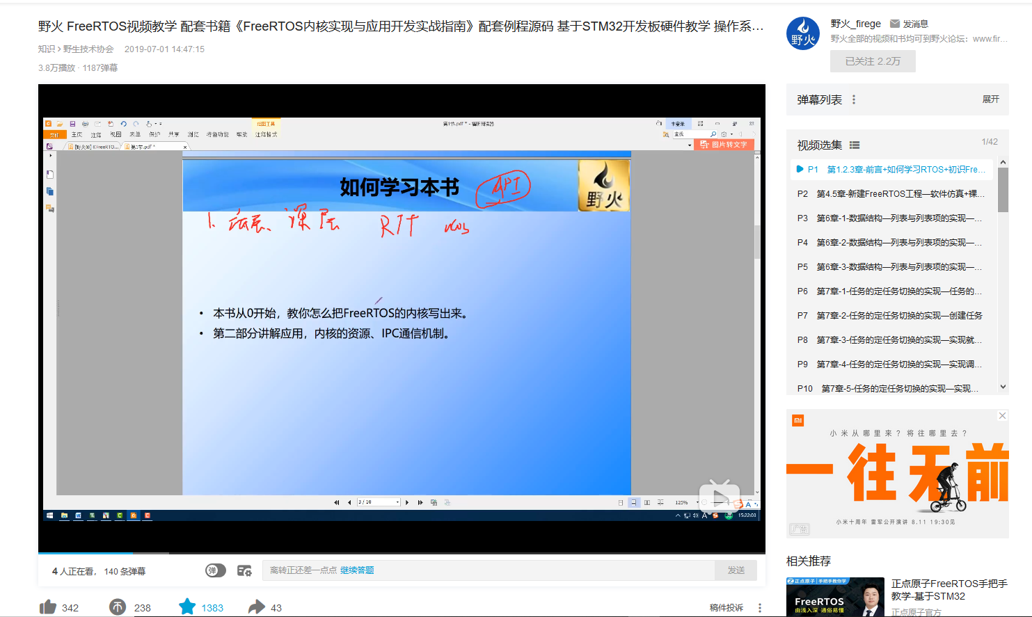Select P4 第6章-2-数据结构 episode
Screen dimensions: 1032x617
click(x=892, y=243)
